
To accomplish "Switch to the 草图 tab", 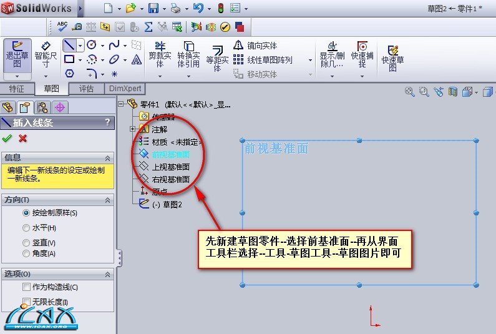I will click(x=51, y=89).
